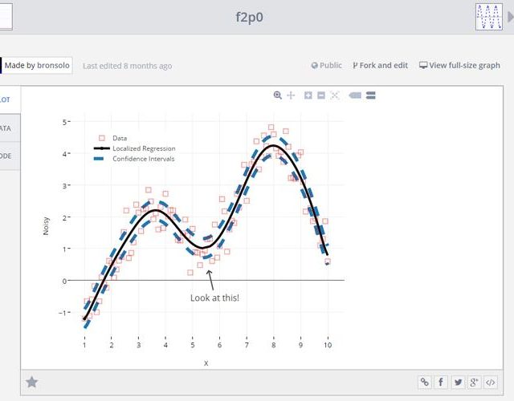Click Fork and edit
This screenshot has height=401, width=514.
(380, 66)
